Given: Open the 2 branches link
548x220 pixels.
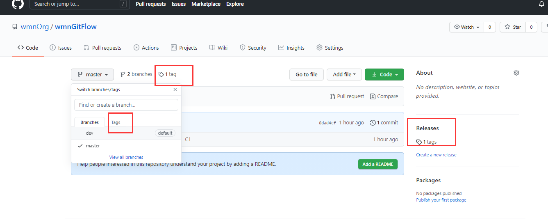Looking at the screenshot, I should tap(136, 74).
